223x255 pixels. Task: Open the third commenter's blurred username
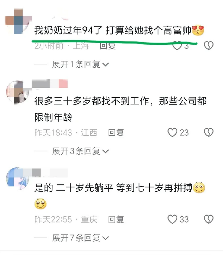(50, 173)
